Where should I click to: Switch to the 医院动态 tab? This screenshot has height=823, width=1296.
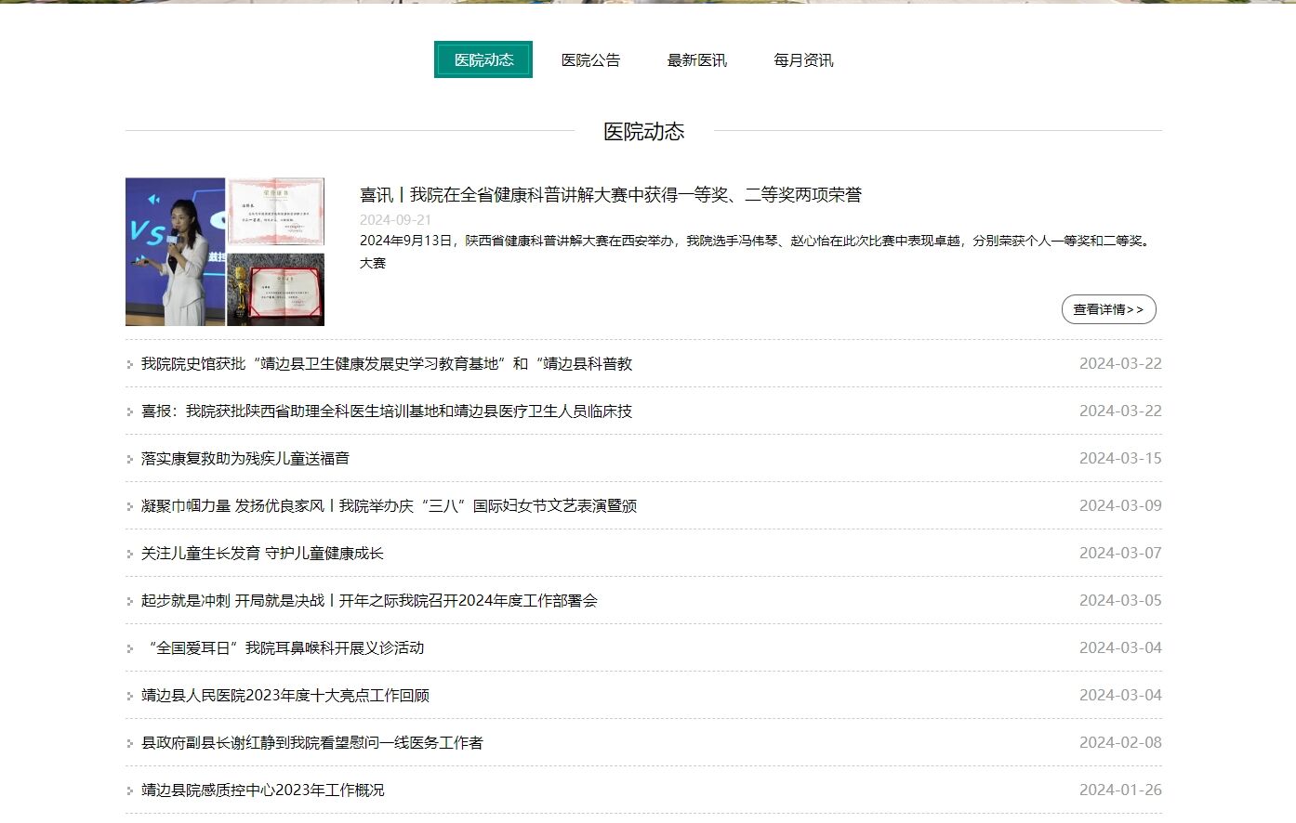click(x=483, y=60)
